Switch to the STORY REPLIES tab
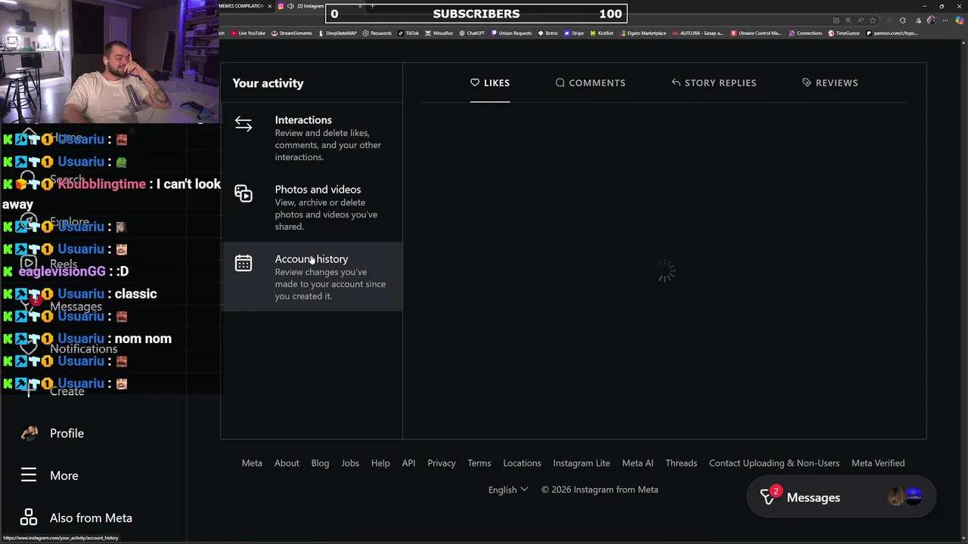This screenshot has width=968, height=544. click(714, 82)
